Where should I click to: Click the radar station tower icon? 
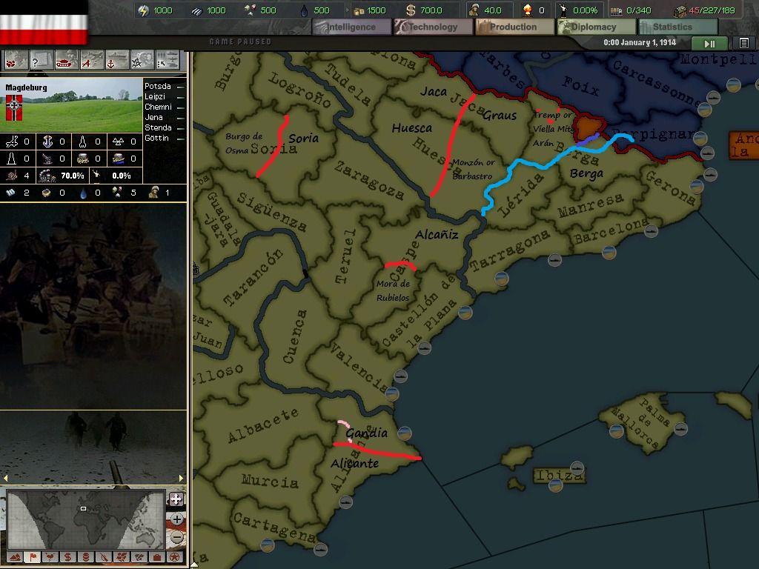coord(12,159)
